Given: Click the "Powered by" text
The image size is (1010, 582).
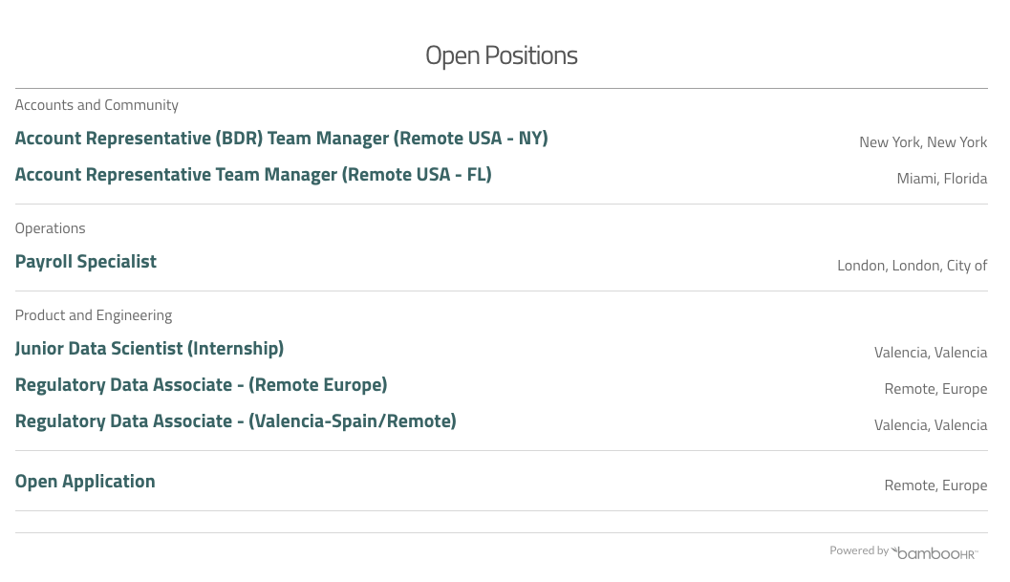Looking at the screenshot, I should tap(858, 550).
